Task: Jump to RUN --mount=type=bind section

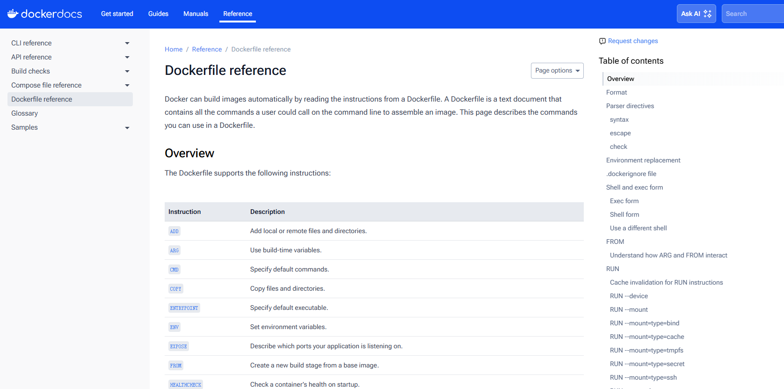Action: coord(645,323)
